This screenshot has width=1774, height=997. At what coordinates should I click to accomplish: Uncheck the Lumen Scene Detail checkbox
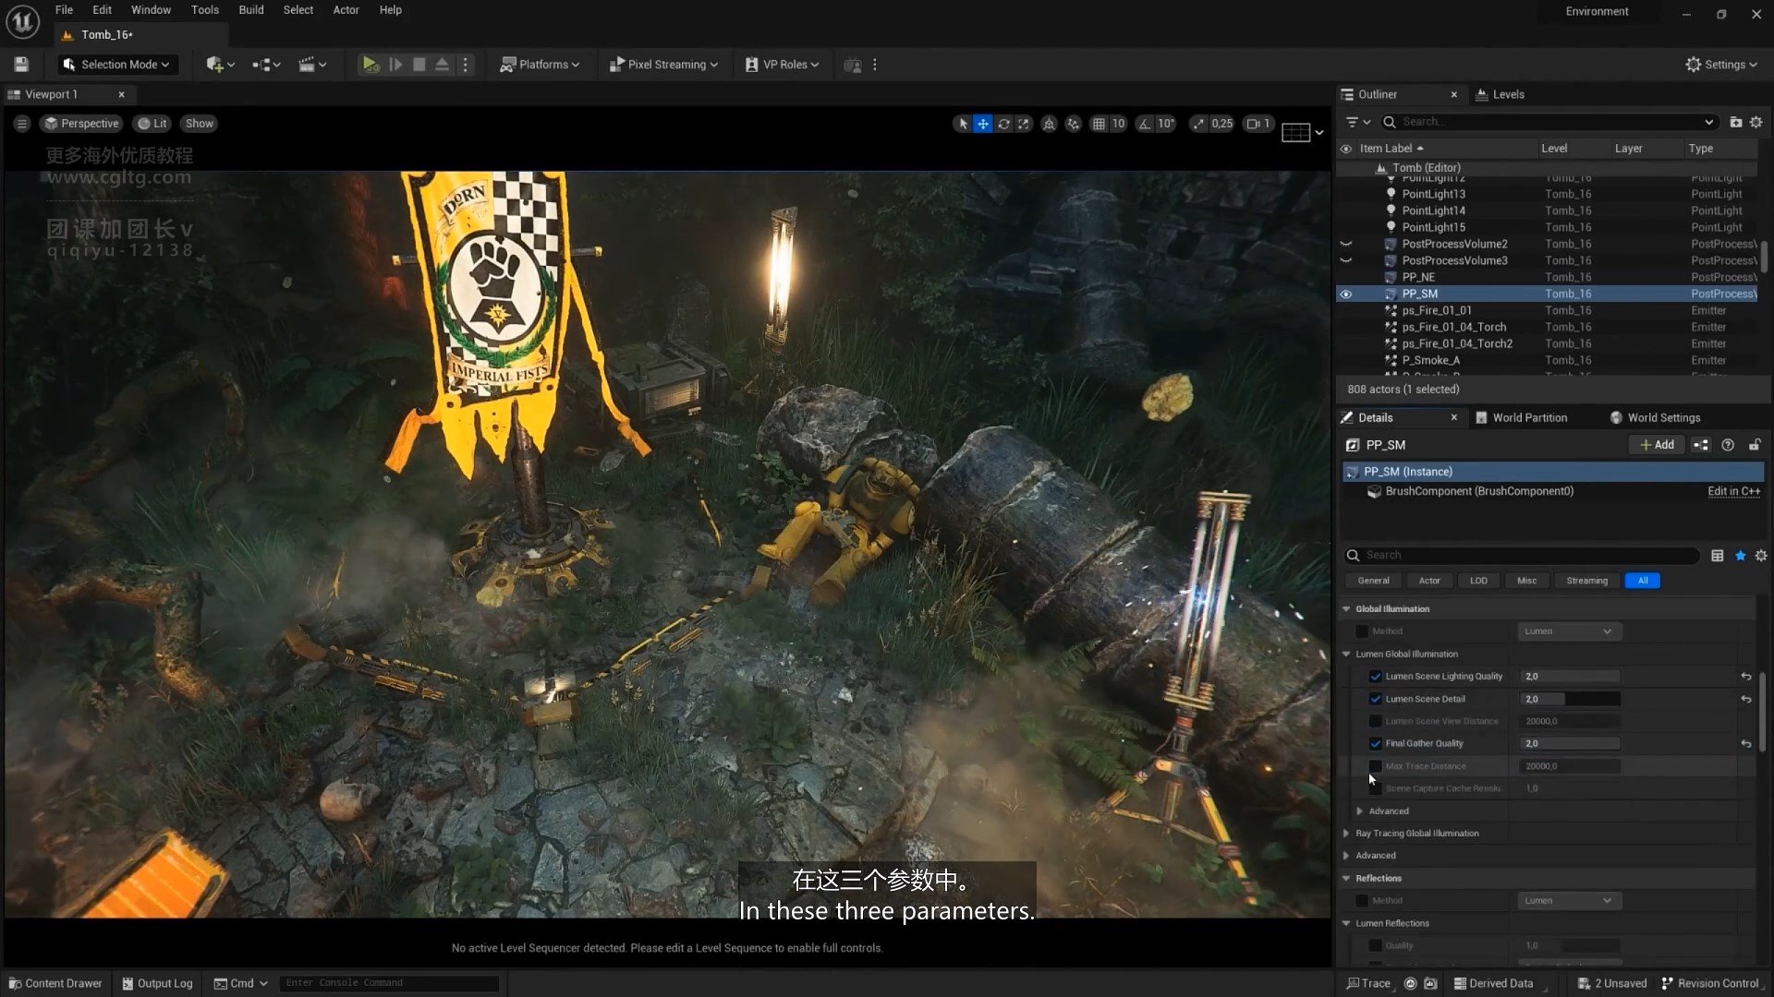pyautogui.click(x=1376, y=699)
